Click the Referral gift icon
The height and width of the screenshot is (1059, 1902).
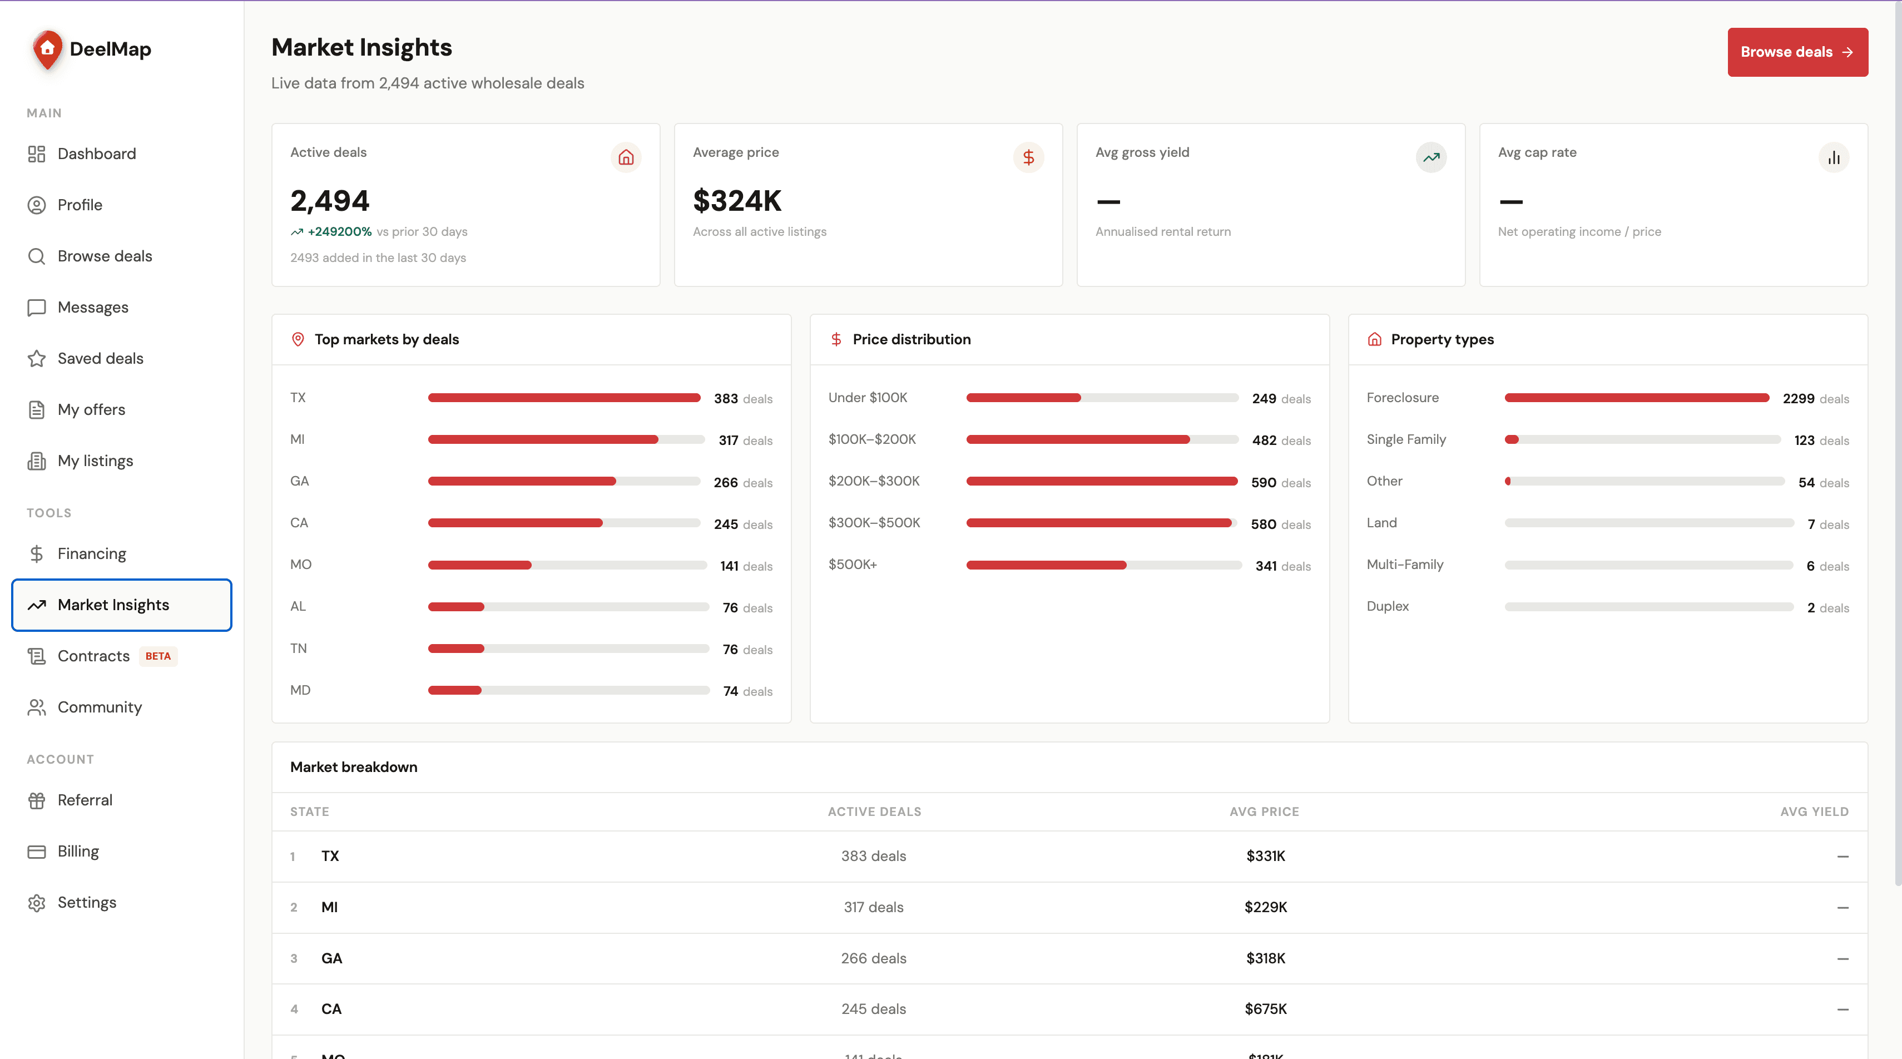tap(36, 800)
